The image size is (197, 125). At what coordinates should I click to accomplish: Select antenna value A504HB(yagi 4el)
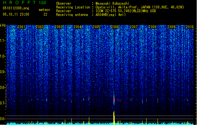tap(111, 15)
